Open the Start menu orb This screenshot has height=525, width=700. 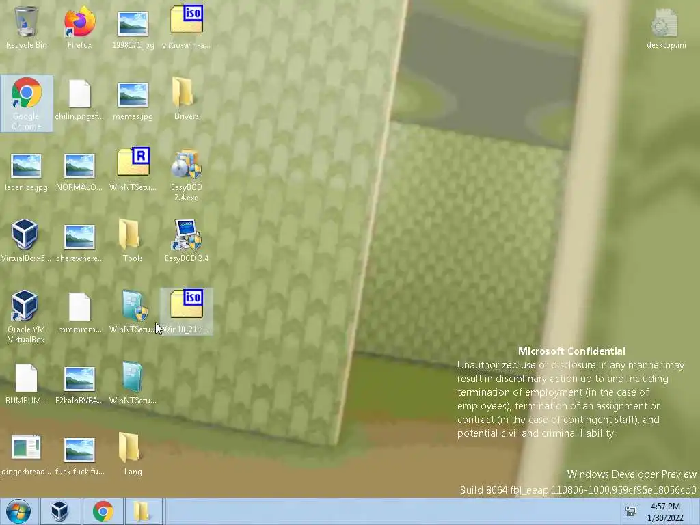point(18,511)
